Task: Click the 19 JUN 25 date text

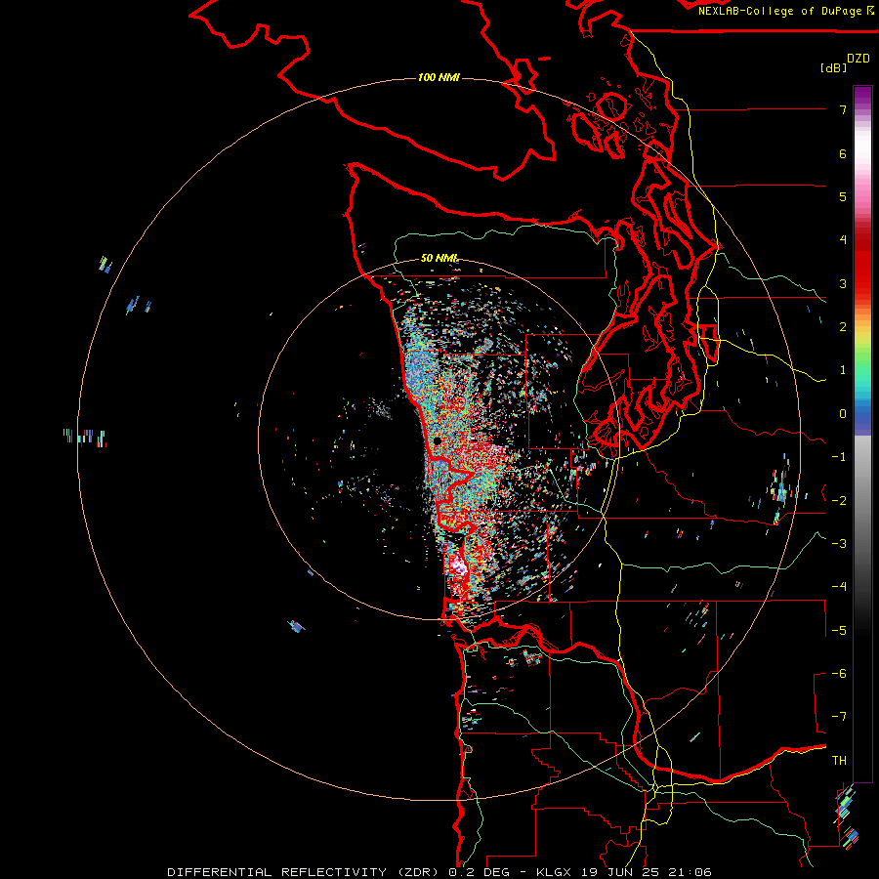Action: tap(621, 872)
